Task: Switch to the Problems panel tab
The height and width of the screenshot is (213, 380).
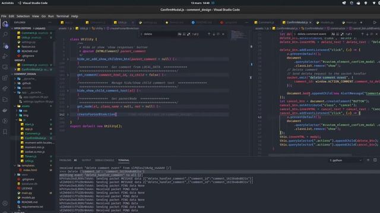Action: (65, 160)
